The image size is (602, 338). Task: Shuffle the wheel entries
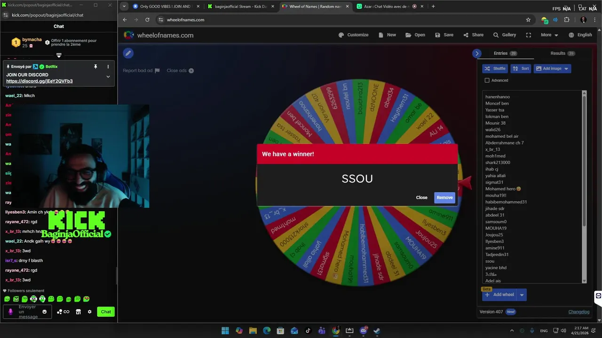point(495,69)
